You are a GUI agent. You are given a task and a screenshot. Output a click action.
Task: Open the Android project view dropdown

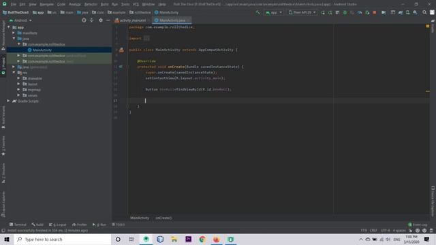(20, 20)
